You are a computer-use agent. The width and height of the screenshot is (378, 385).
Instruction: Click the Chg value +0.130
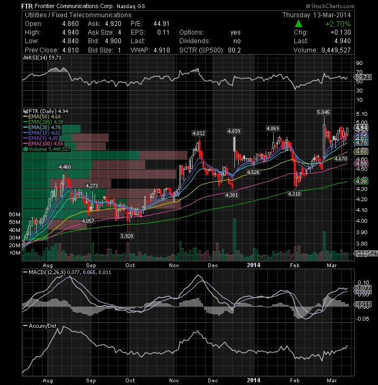(341, 32)
